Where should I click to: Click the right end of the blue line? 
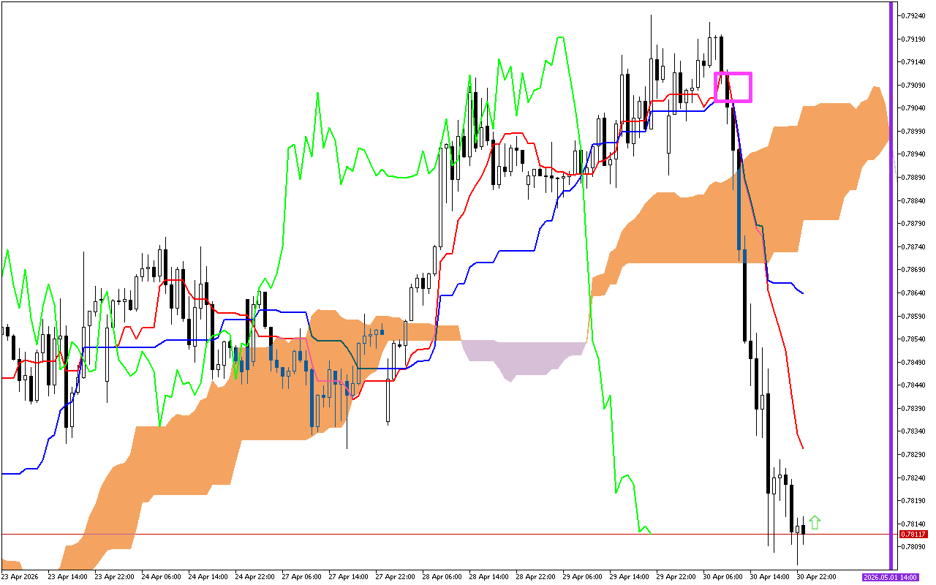click(803, 293)
